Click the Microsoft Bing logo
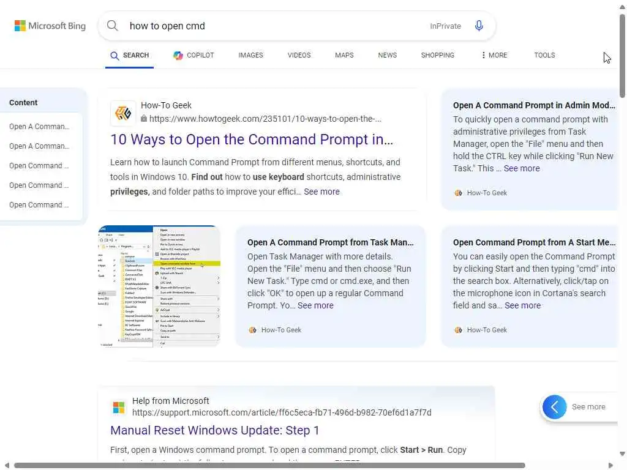Screen dimensions: 627x470 click(x=50, y=26)
